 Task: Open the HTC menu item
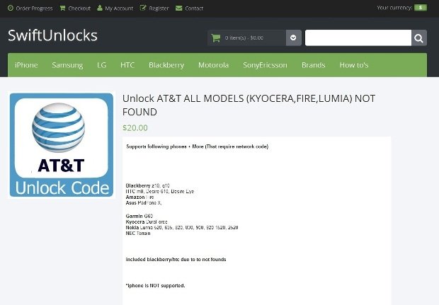[127, 65]
